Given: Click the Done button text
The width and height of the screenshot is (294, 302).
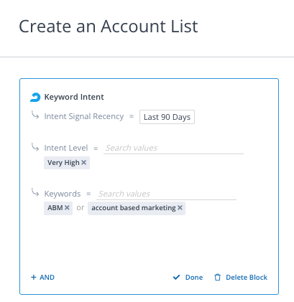Looking at the screenshot, I should [x=194, y=278].
